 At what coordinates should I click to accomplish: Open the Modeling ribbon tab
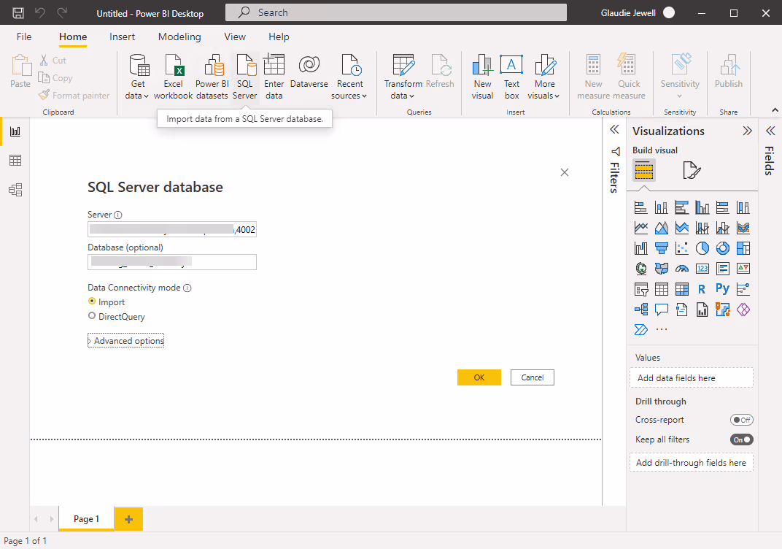tap(179, 37)
